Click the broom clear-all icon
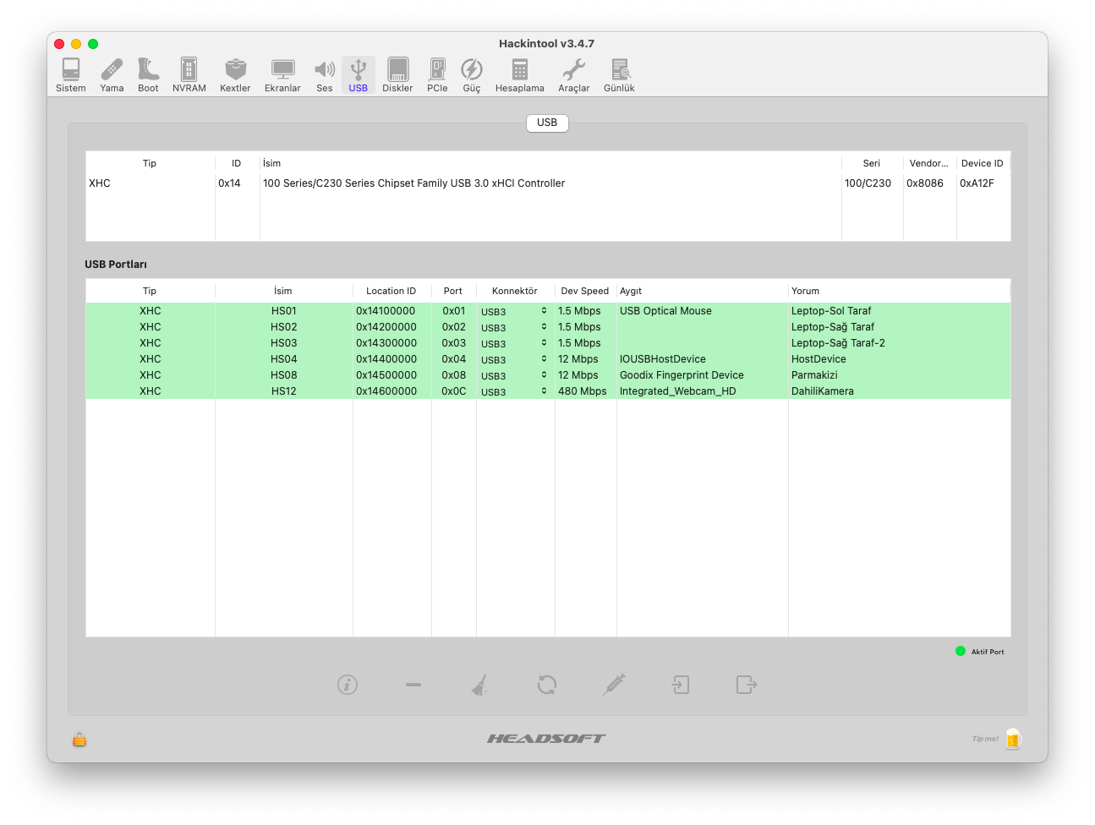Screen dimensions: 1095x825 pos(479,685)
